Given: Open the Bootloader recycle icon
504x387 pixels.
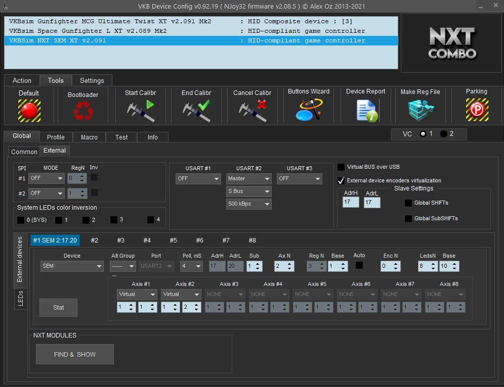Looking at the screenshot, I should pos(83,111).
